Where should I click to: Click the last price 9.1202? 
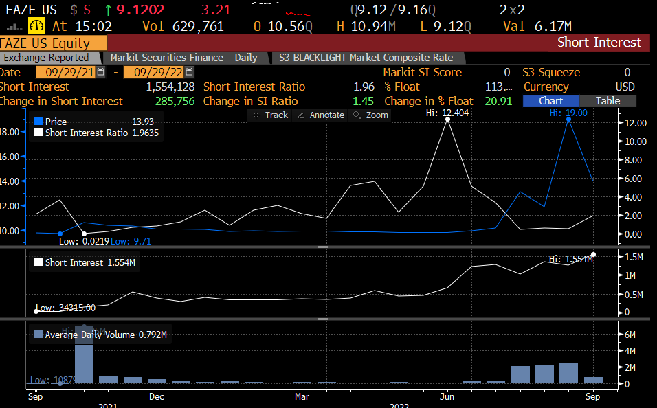pos(140,10)
